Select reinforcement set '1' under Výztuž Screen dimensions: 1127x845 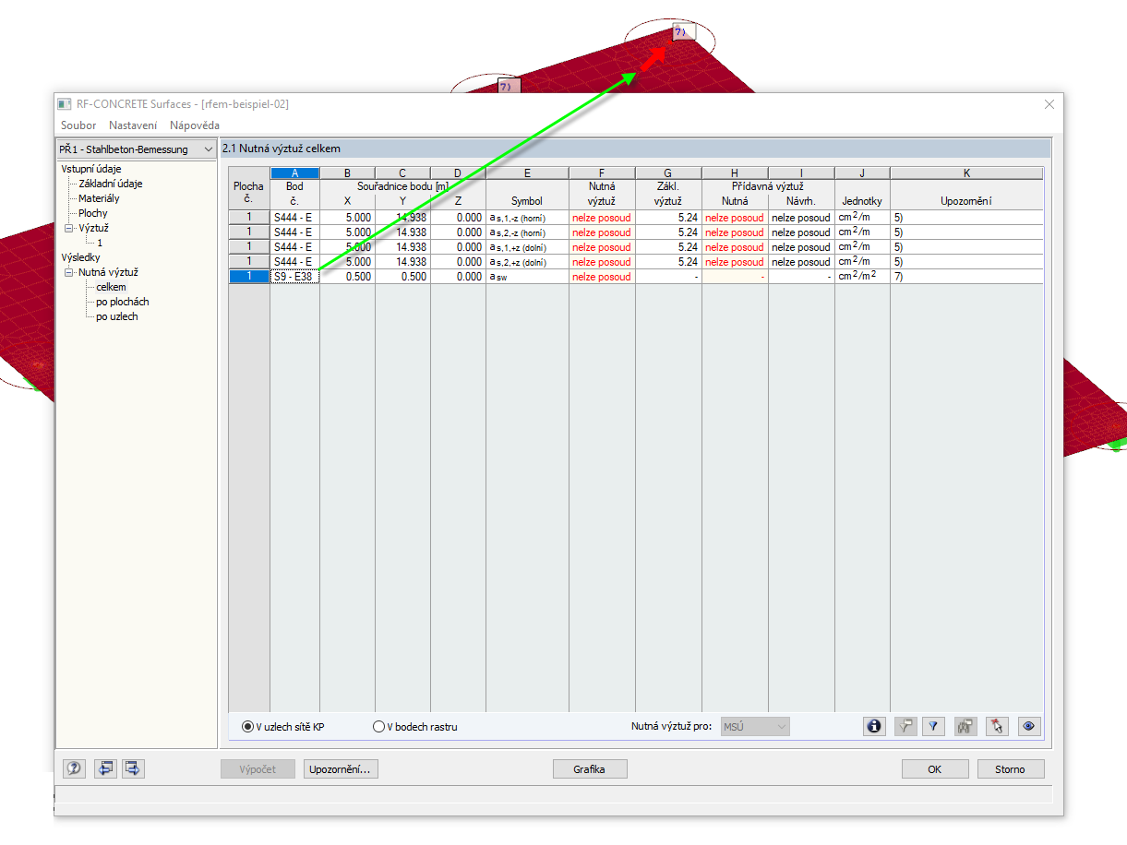click(x=100, y=243)
